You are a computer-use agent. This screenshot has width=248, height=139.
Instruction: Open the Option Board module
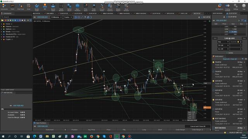69,7
